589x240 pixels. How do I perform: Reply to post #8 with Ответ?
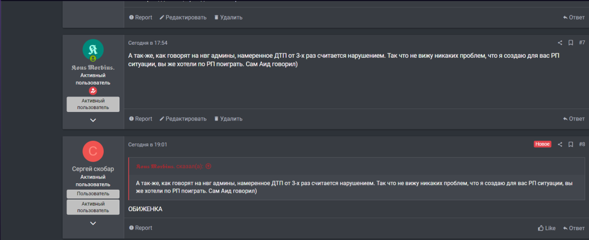pyautogui.click(x=574, y=228)
